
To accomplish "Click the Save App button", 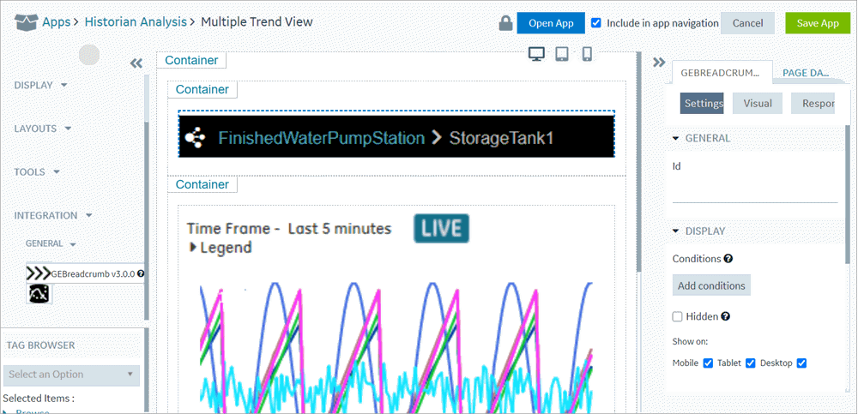I will click(x=818, y=23).
